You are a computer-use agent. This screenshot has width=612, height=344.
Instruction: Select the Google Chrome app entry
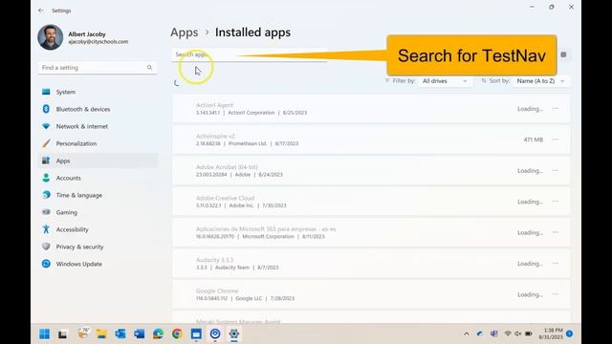tap(371, 294)
